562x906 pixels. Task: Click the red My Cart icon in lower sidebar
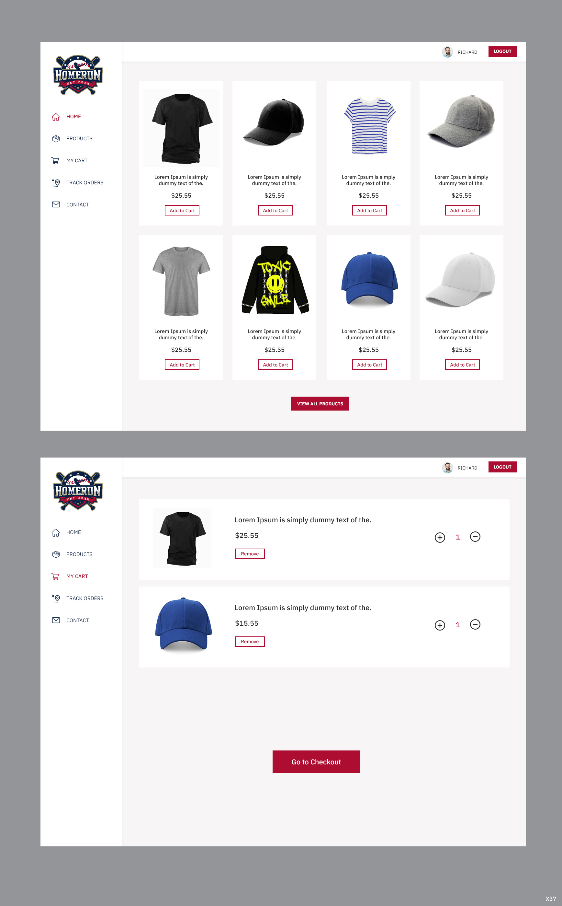[x=55, y=576]
